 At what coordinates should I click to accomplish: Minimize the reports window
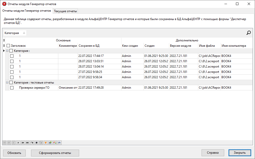(x=225, y=4)
